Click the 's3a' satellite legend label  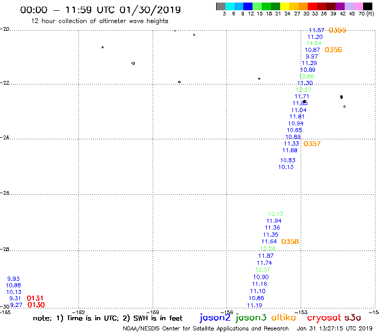[352, 318]
